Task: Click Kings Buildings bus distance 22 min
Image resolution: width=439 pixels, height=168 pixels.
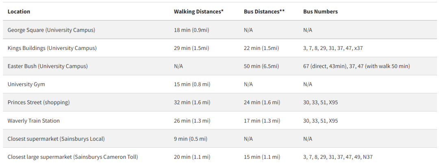Action: [x=261, y=48]
